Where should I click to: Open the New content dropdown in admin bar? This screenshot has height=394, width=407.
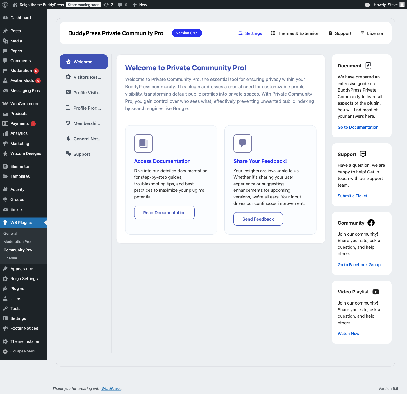140,5
